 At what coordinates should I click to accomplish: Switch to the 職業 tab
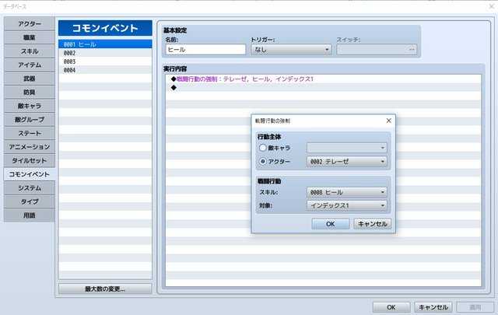(x=30, y=37)
